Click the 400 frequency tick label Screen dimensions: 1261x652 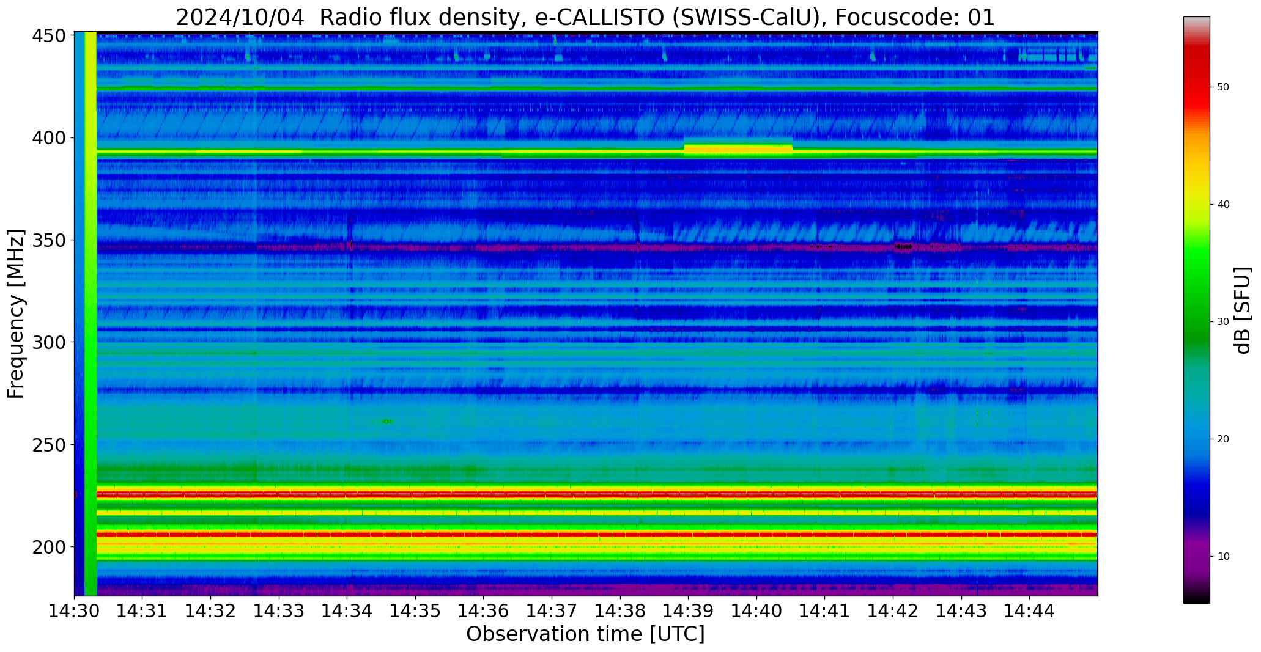click(49, 138)
